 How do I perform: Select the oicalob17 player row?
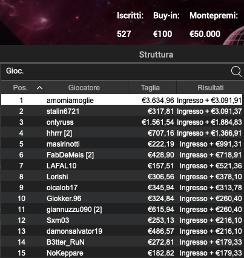tap(122, 188)
